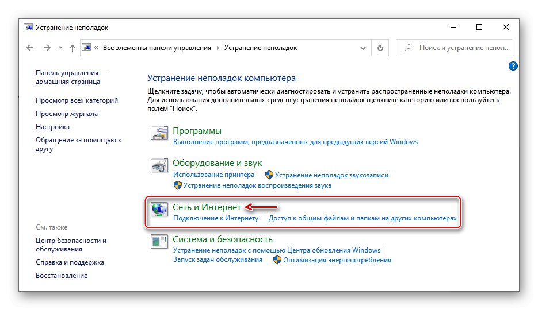Open recent locations dropdown arrow
The width and height of the screenshot is (538, 310).
60,48
